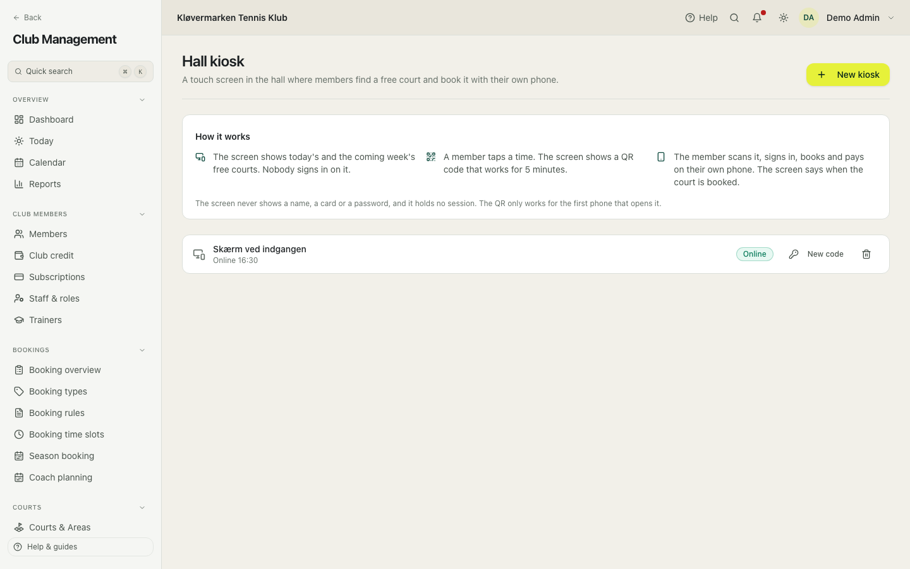Collapse the Club Members sidebar section
Screen dimensions: 910x569
click(142, 214)
